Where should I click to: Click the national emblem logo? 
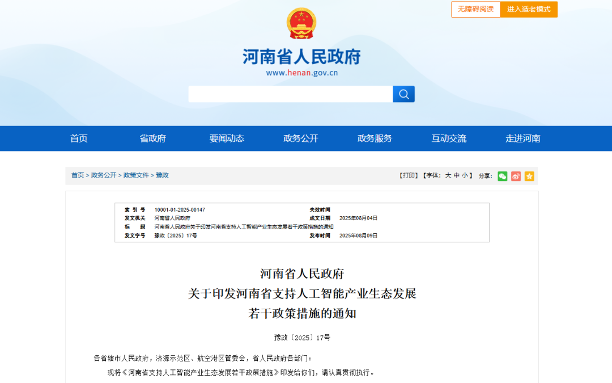[301, 24]
